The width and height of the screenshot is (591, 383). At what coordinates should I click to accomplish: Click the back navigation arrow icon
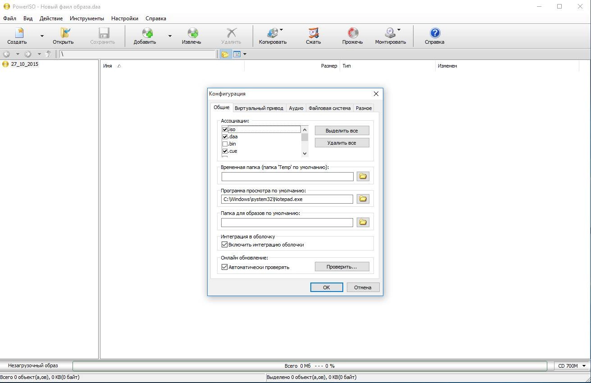[x=6, y=54]
